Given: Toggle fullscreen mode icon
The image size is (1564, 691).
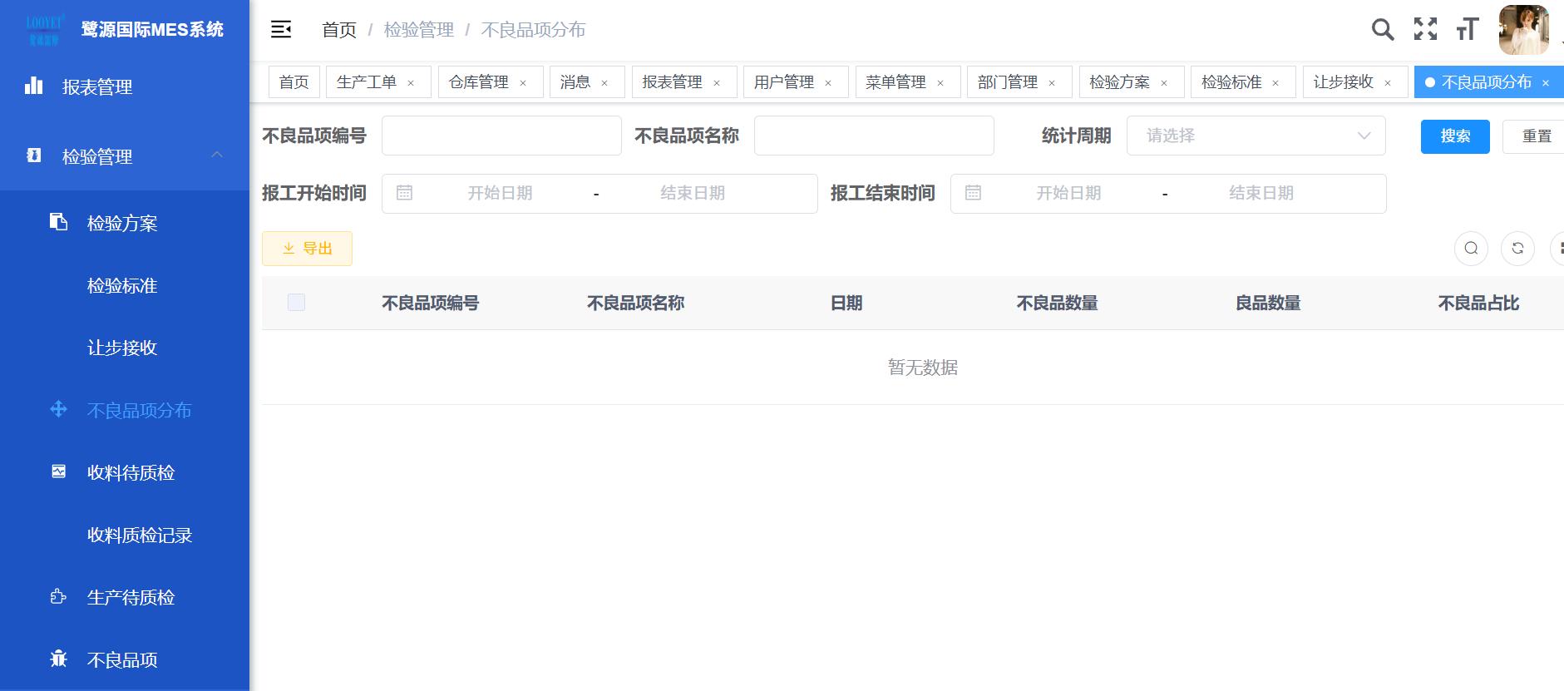Looking at the screenshot, I should 1425,30.
